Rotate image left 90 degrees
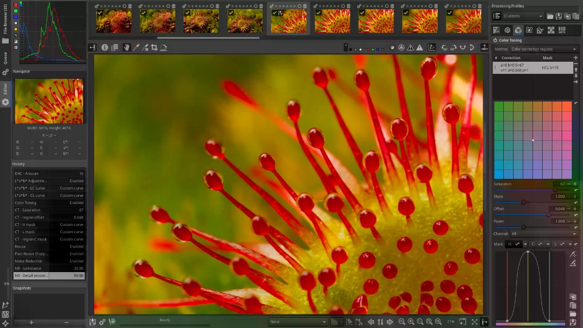The width and height of the screenshot is (583, 328). pyautogui.click(x=445, y=47)
